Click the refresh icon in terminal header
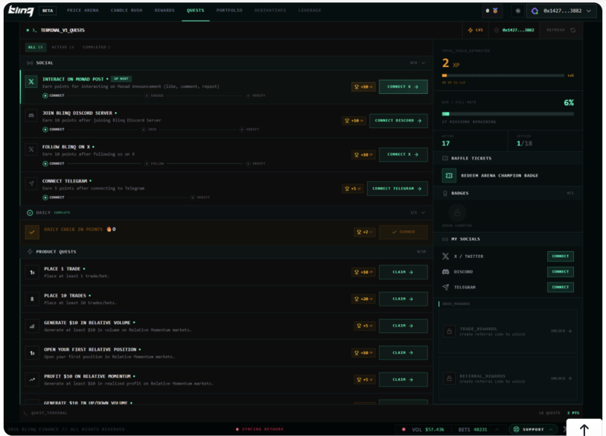This screenshot has height=436, width=606. click(572, 31)
